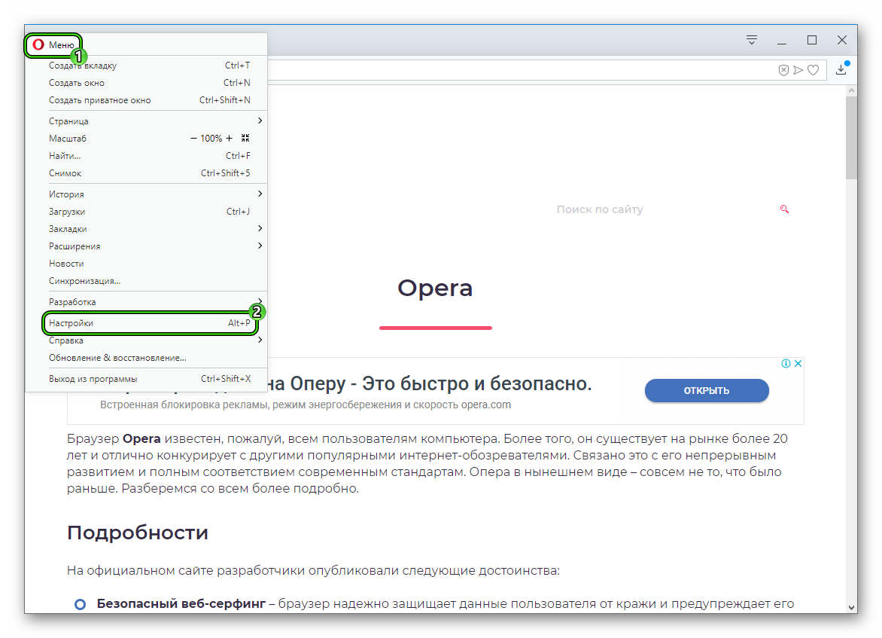The height and width of the screenshot is (638, 882).
Task: Click the vertical scrollbar thumb
Action: point(852,138)
